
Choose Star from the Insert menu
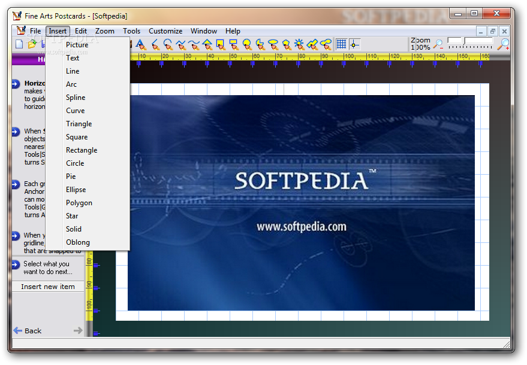[88, 216]
